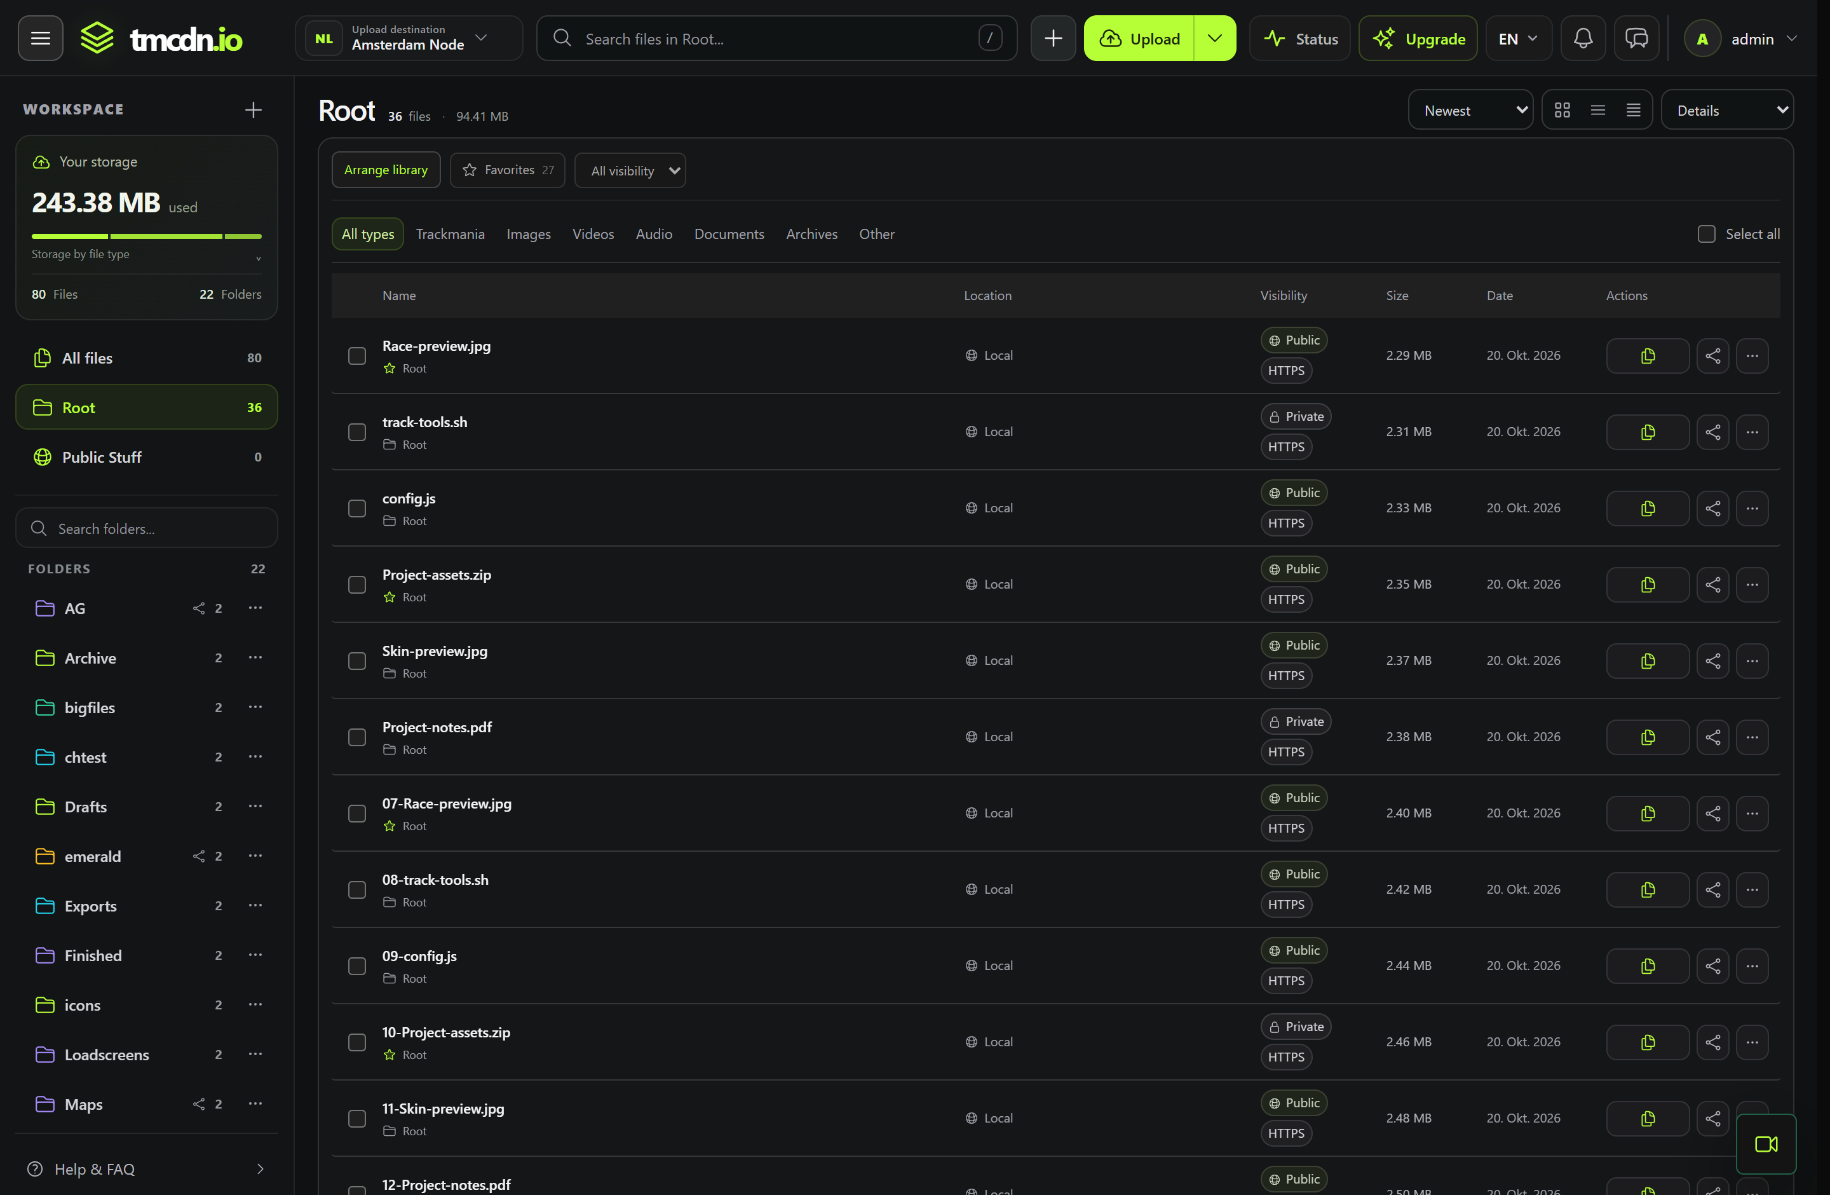Screen dimensions: 1830x1195
Task: Open more actions for config.js
Action: tap(1752, 507)
